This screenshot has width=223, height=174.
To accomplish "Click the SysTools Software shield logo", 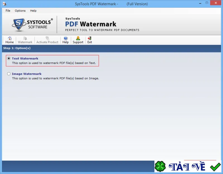I will 19,25.
